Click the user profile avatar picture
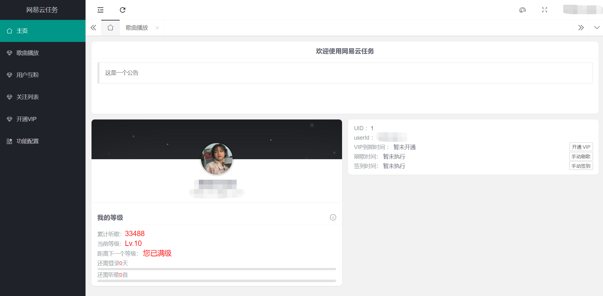The height and width of the screenshot is (296, 603). (x=216, y=159)
